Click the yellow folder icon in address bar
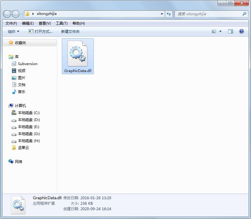Screen dimensions: 251x219 point(27,14)
